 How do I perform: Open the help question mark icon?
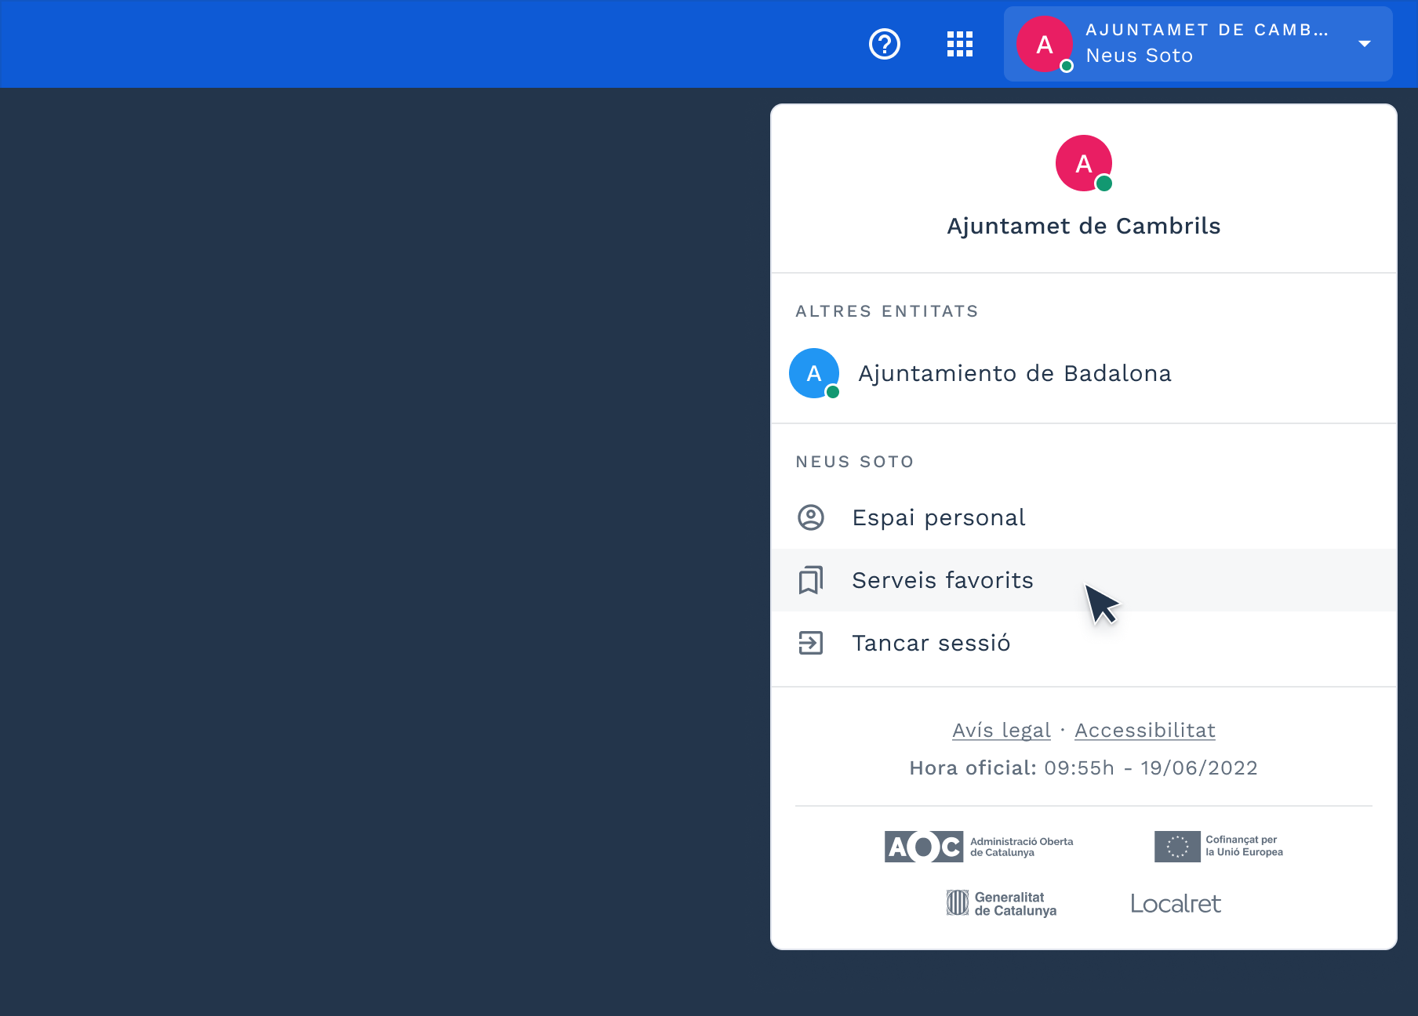tap(884, 44)
